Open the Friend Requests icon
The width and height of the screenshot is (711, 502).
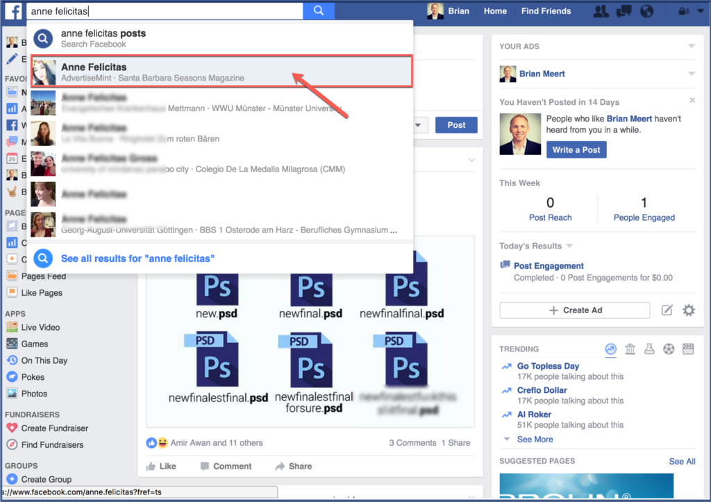coord(601,10)
